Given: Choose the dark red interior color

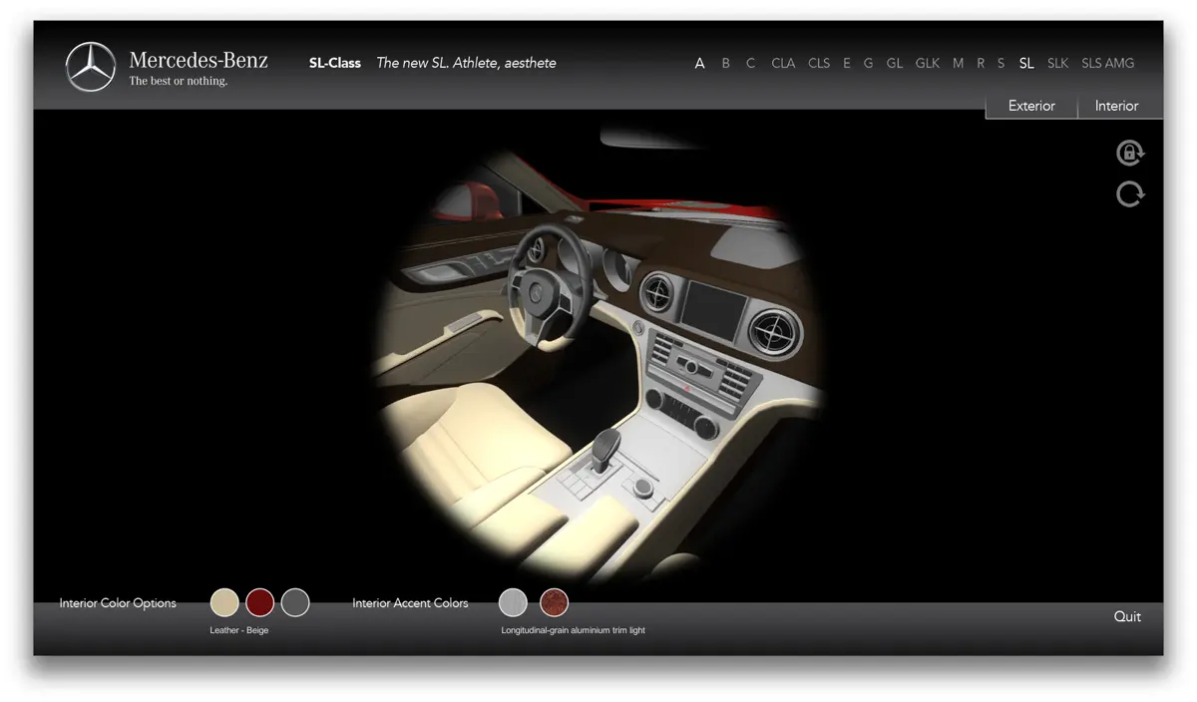Looking at the screenshot, I should pos(260,602).
